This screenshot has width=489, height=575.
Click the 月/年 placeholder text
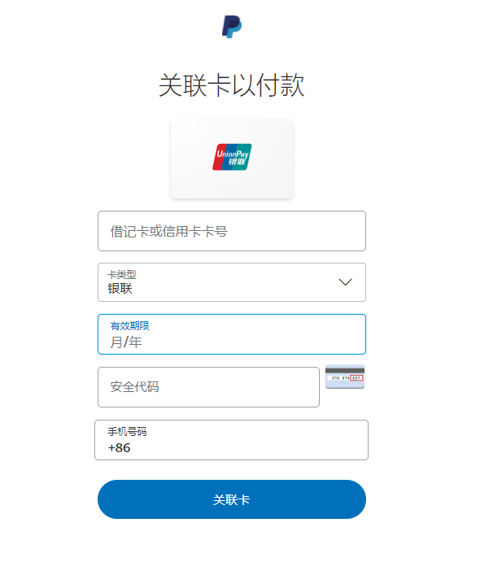pos(126,342)
